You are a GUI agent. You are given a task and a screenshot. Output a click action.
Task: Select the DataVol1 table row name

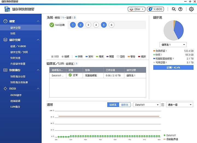click(x=58, y=75)
